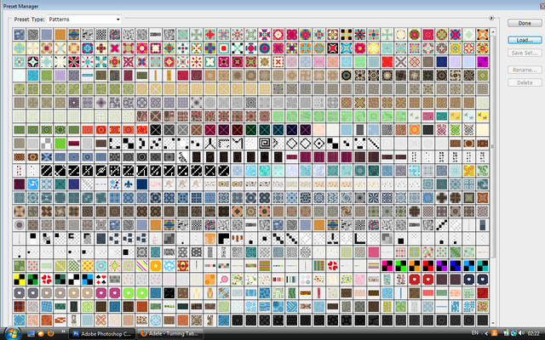Select the red tartan plaid pattern
Screen dimensions: 545x340
(x=19, y=306)
